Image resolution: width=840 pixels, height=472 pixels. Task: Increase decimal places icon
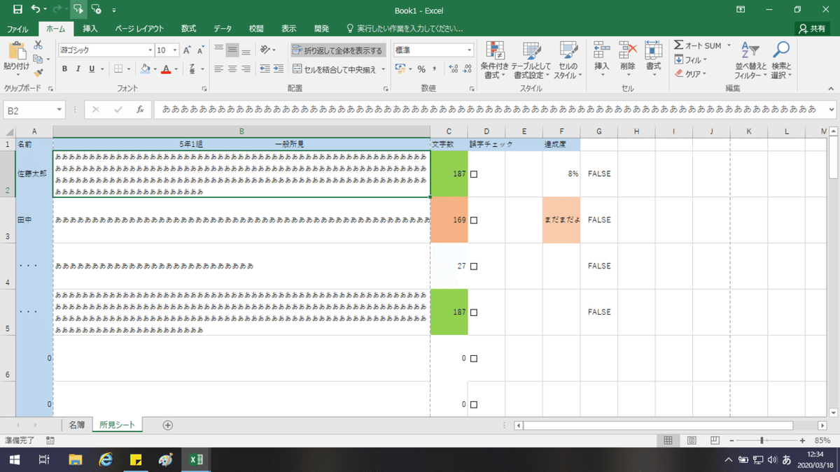click(x=453, y=69)
